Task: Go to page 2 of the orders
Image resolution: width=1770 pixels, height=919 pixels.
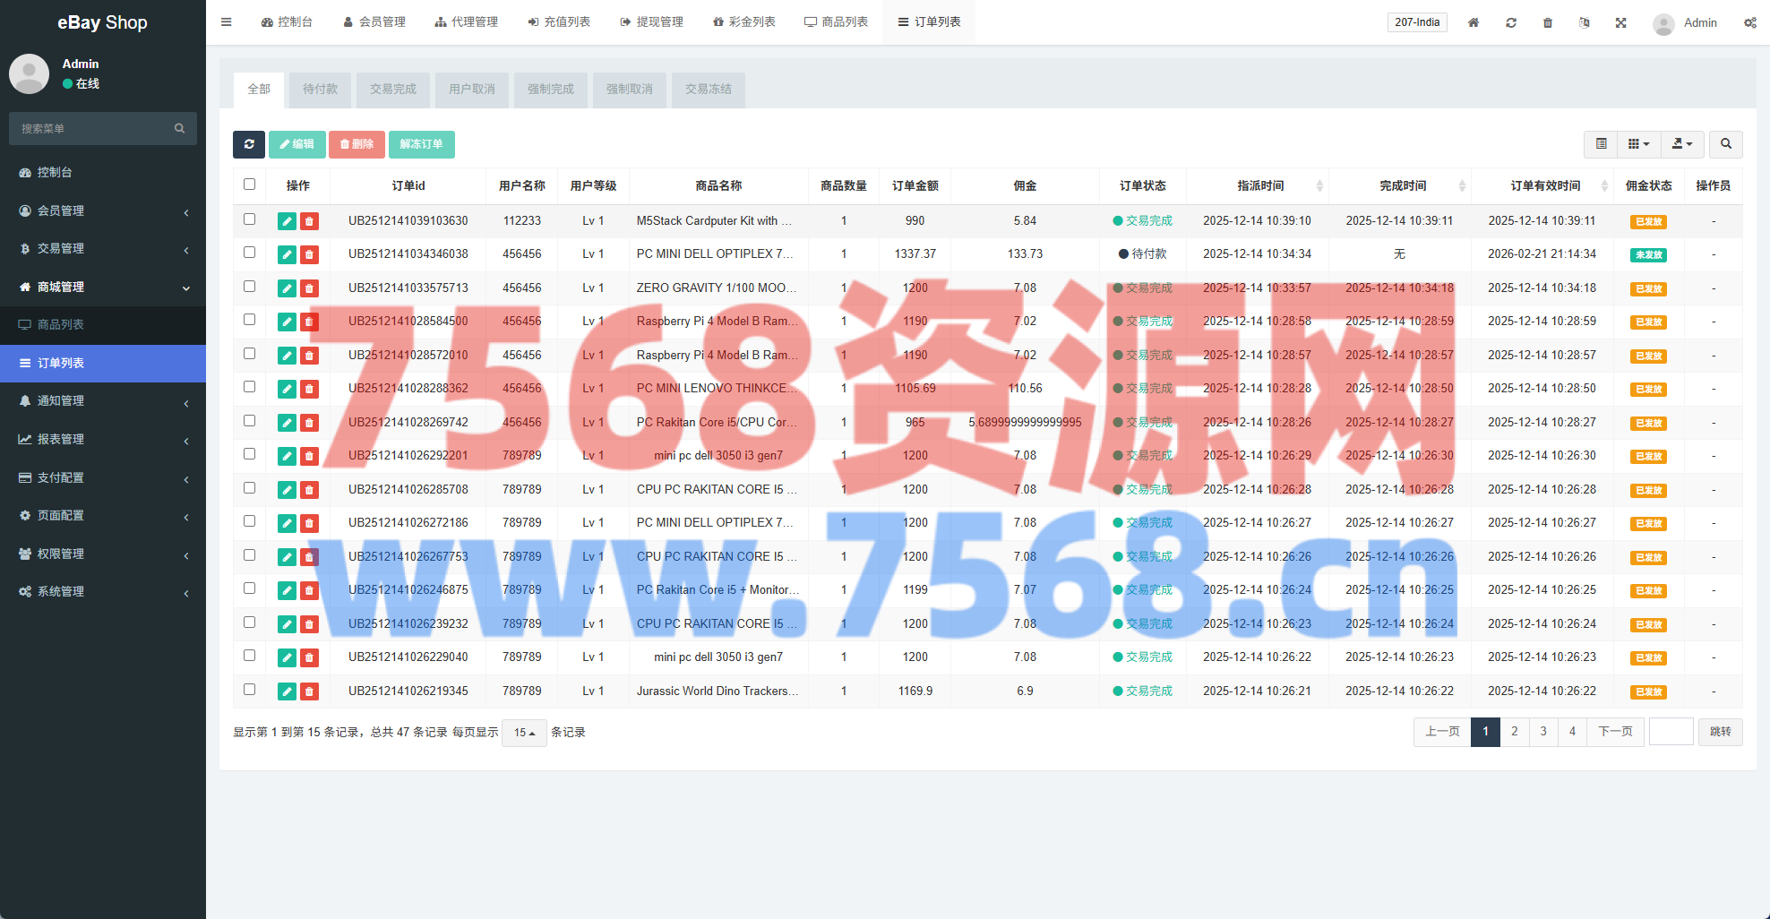Action: (1514, 732)
